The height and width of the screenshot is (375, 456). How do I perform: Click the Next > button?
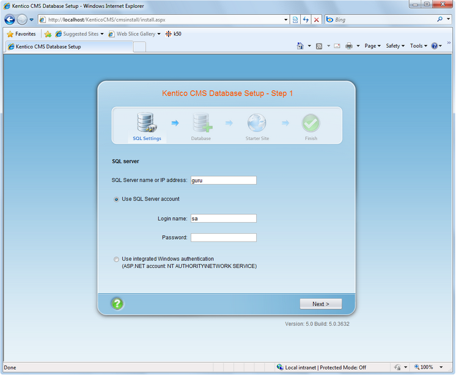click(x=320, y=304)
